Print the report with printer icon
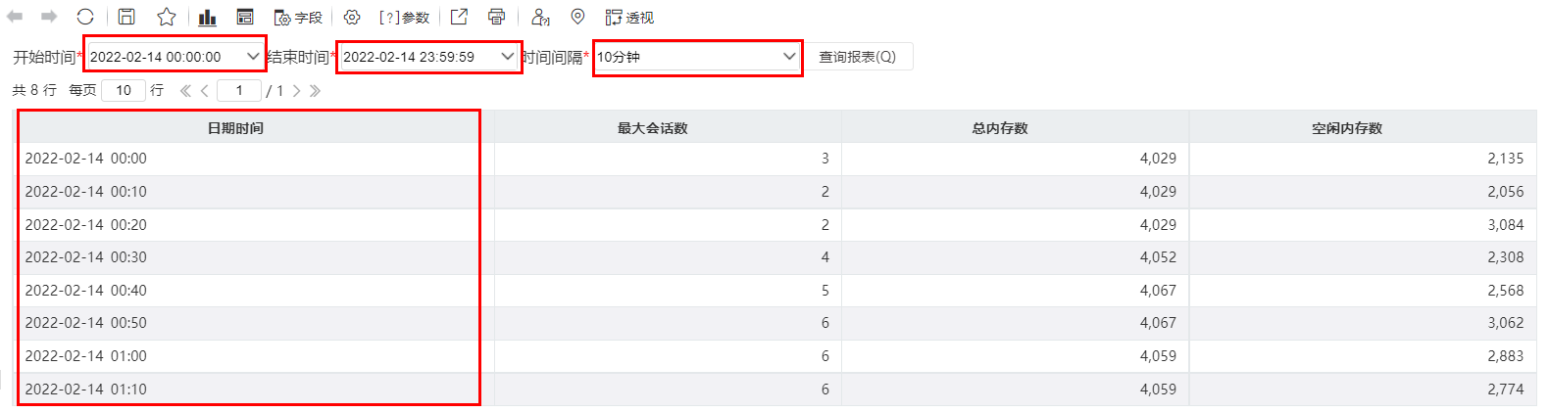 497,17
